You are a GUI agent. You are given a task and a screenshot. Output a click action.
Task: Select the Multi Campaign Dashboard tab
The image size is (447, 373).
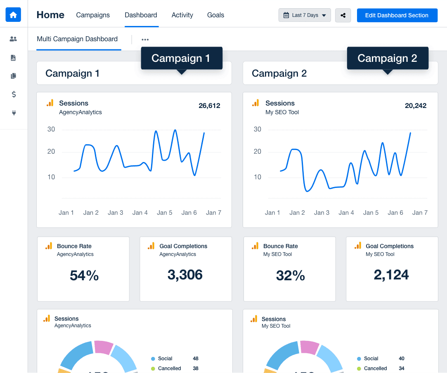coord(77,39)
